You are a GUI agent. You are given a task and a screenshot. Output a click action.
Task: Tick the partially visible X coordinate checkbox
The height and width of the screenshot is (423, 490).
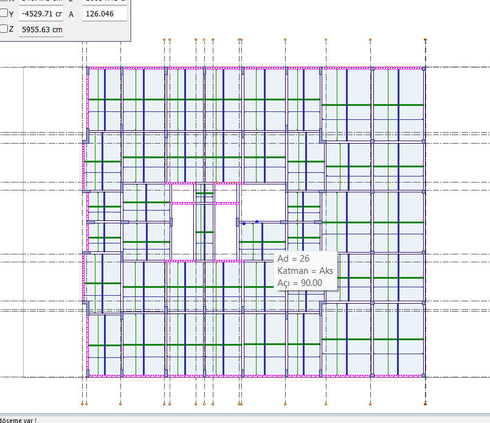(x=4, y=1)
